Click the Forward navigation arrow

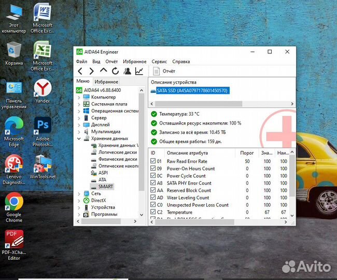click(x=91, y=71)
